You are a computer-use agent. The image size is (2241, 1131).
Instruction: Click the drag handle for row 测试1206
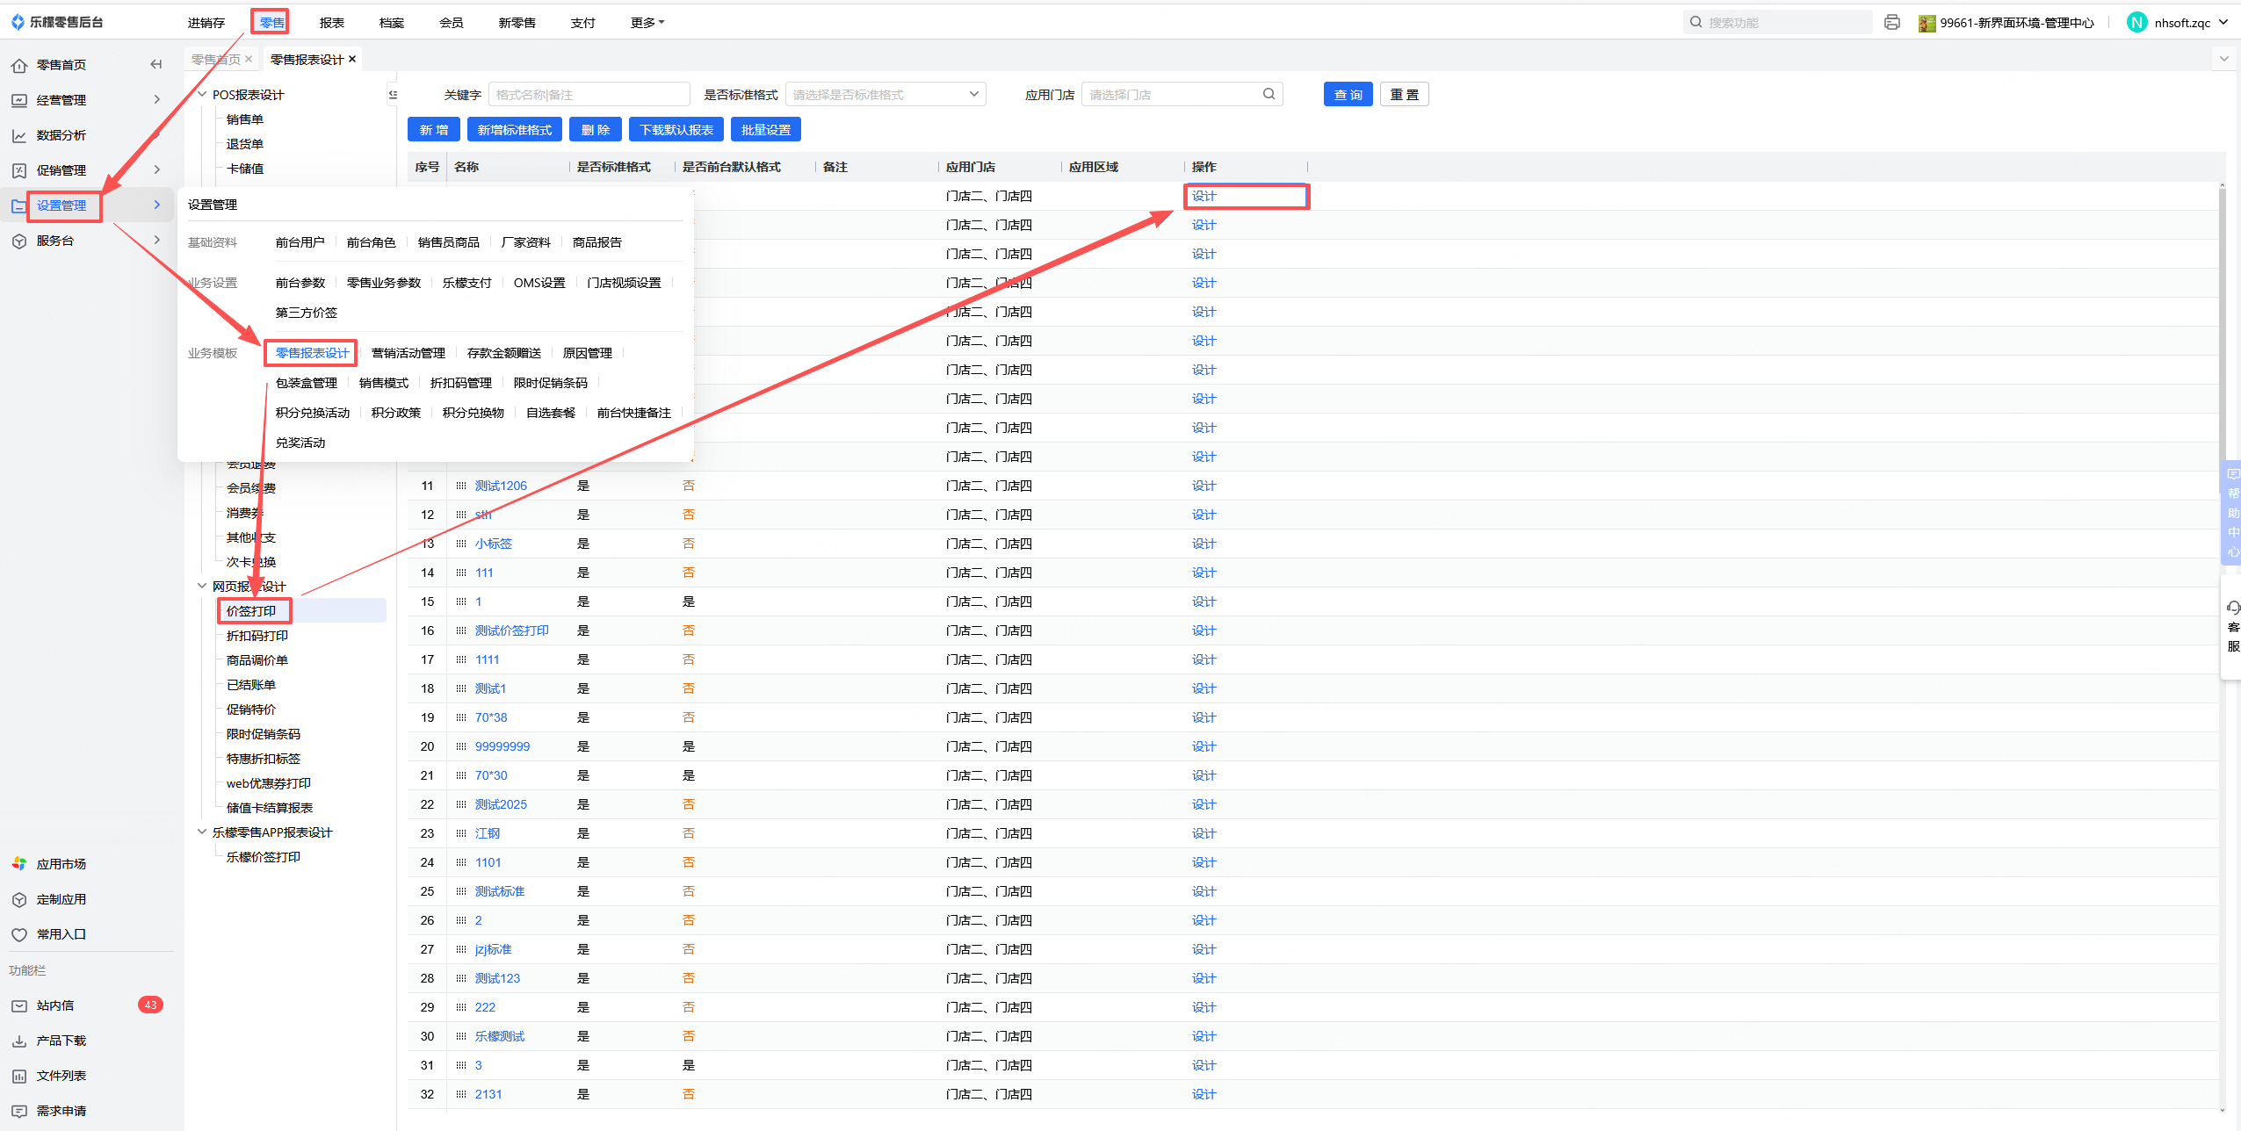pyautogui.click(x=461, y=486)
